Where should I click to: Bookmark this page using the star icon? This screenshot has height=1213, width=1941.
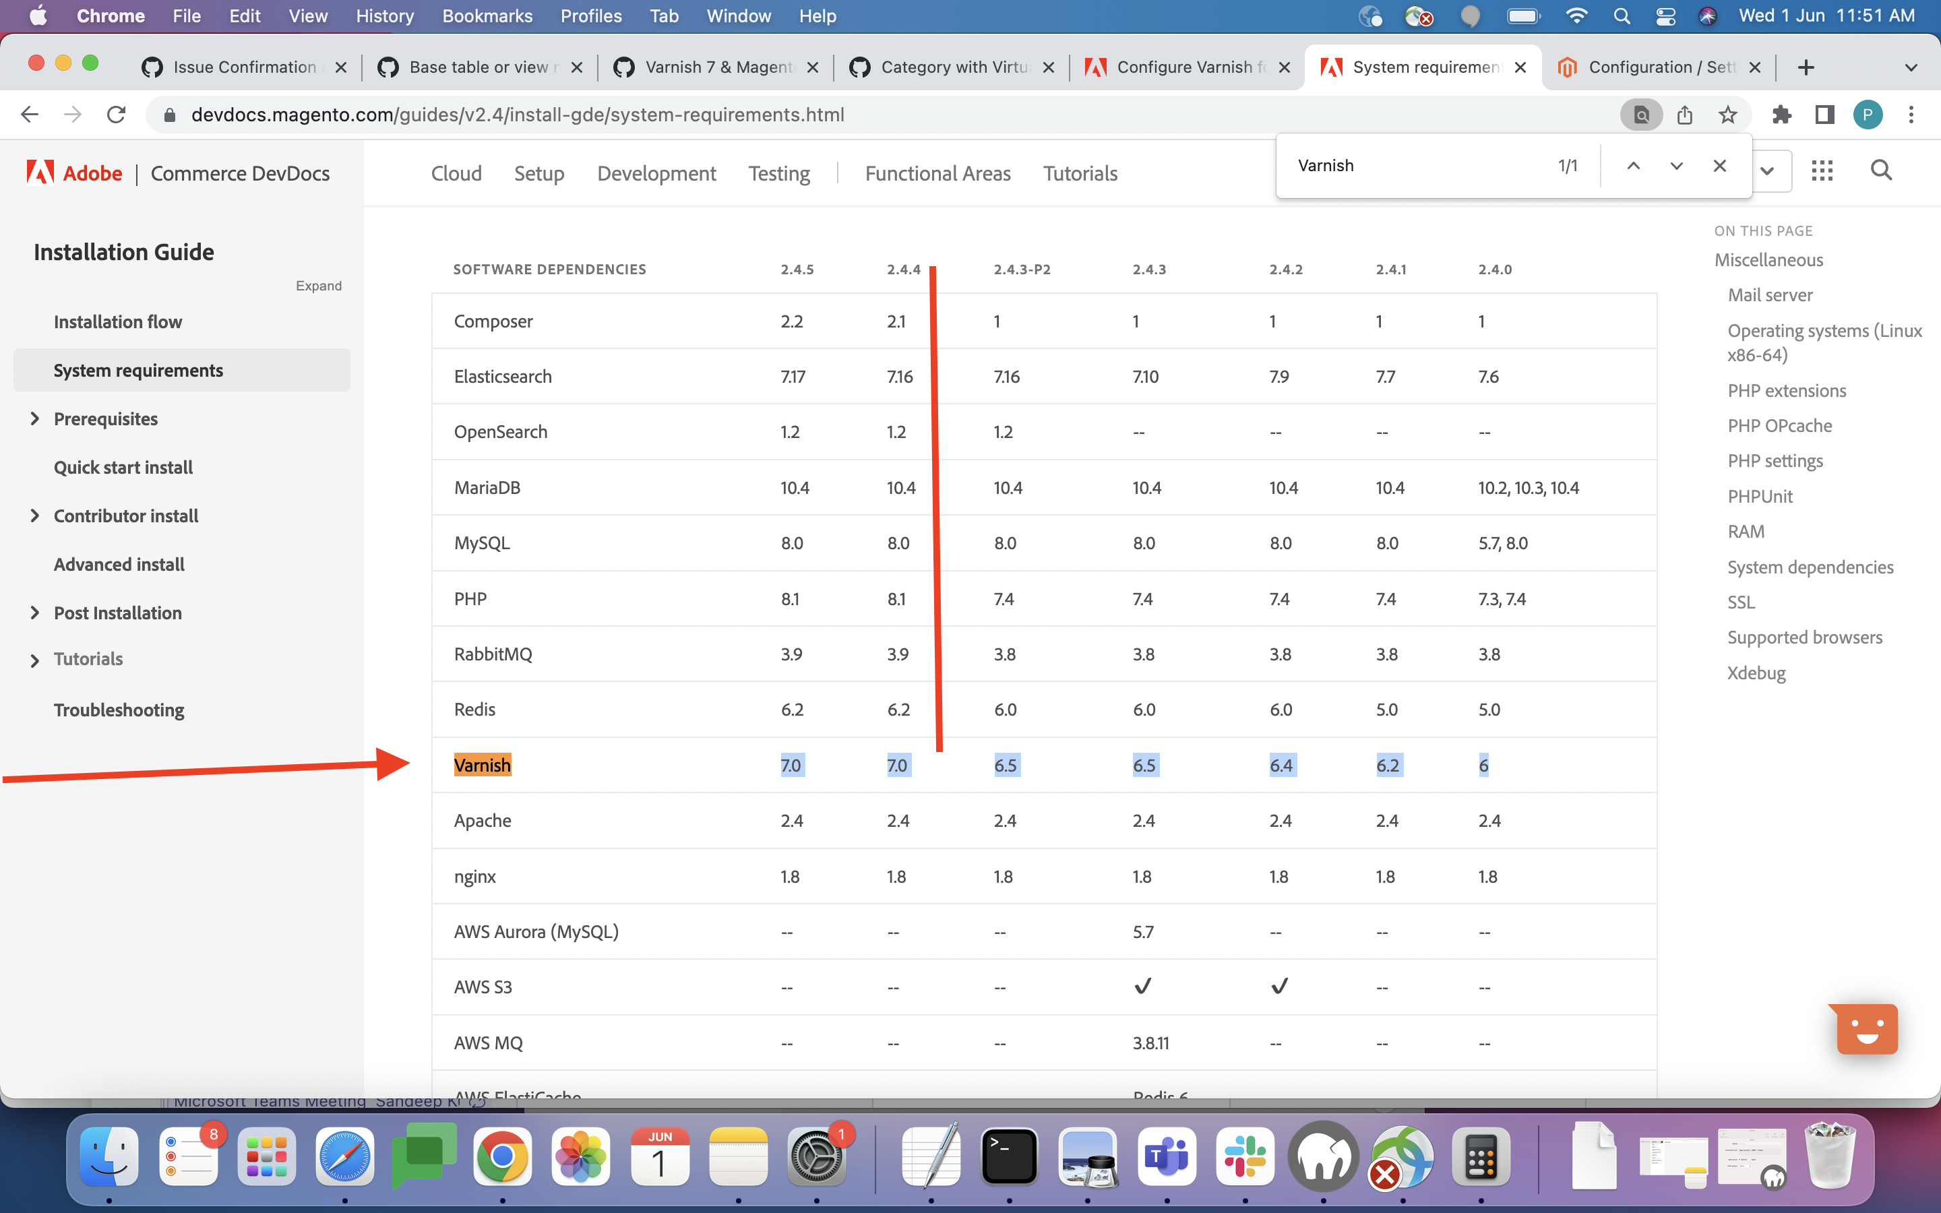click(x=1726, y=115)
